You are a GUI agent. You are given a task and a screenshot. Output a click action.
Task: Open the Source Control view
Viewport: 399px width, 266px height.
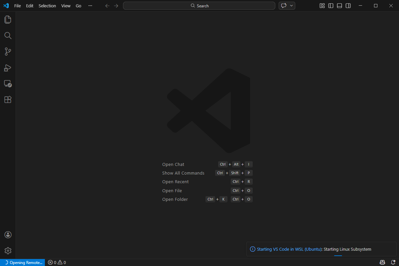pyautogui.click(x=8, y=52)
